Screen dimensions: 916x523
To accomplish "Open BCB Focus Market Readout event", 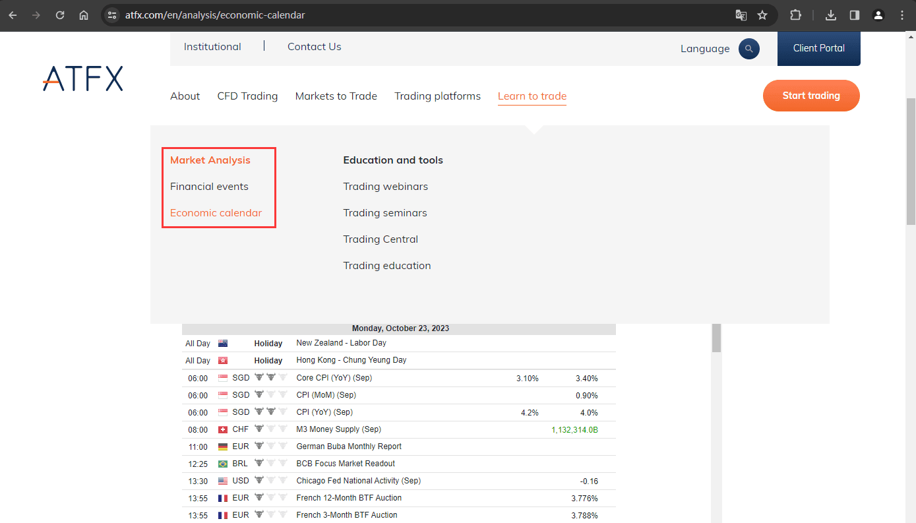I will 346,464.
